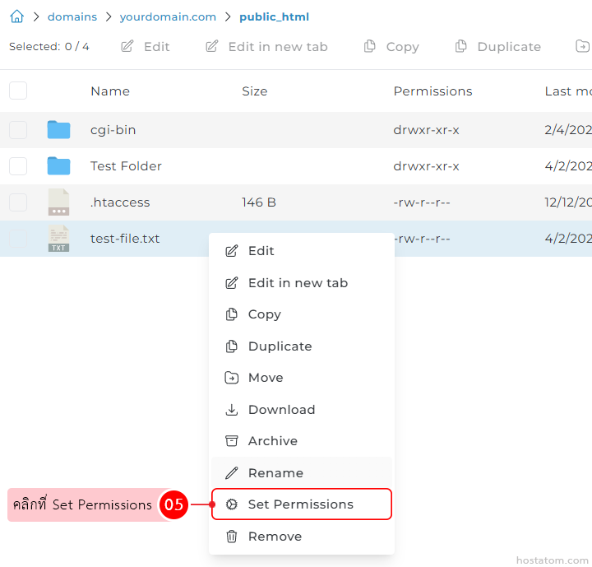Click Copy in the top toolbar
592x567 pixels.
pyautogui.click(x=391, y=47)
